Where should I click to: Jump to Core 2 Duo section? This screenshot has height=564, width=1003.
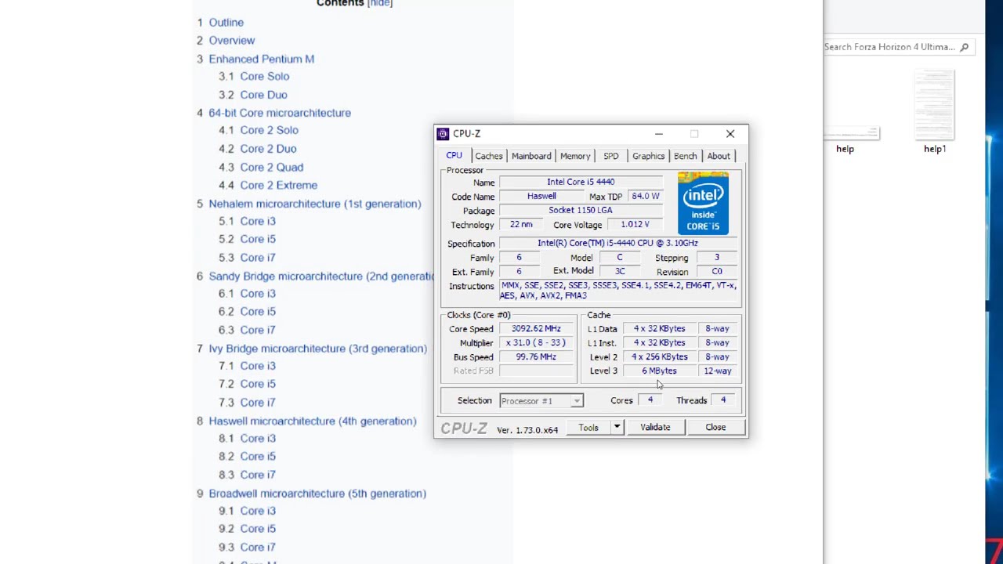coord(268,149)
